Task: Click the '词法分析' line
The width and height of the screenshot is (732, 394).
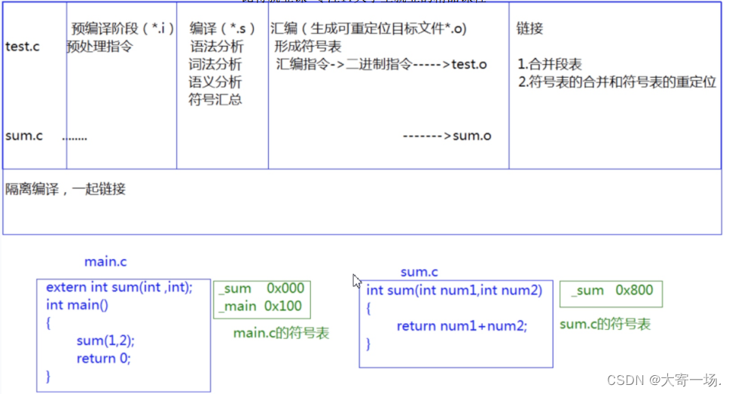Action: click(x=215, y=64)
